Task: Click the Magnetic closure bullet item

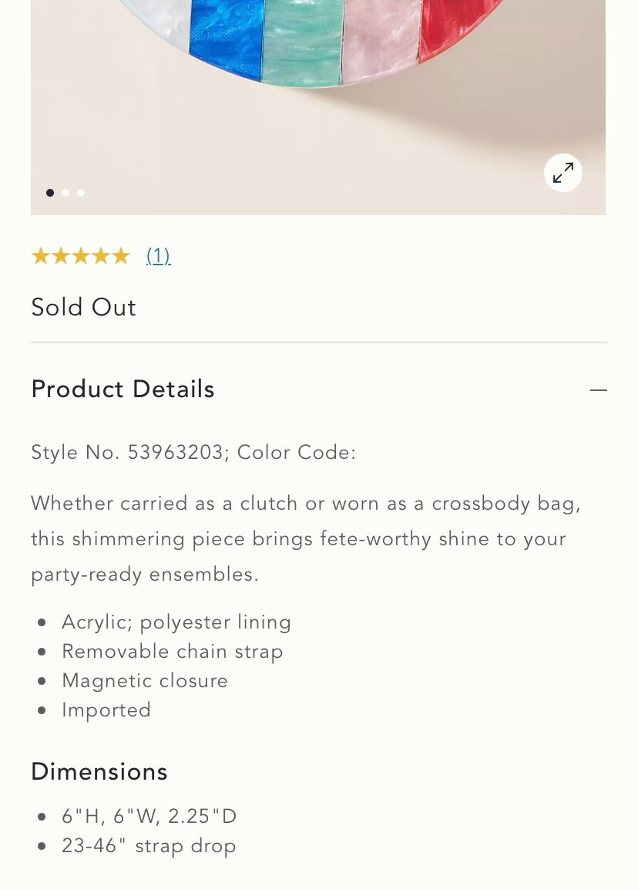Action: (x=145, y=680)
